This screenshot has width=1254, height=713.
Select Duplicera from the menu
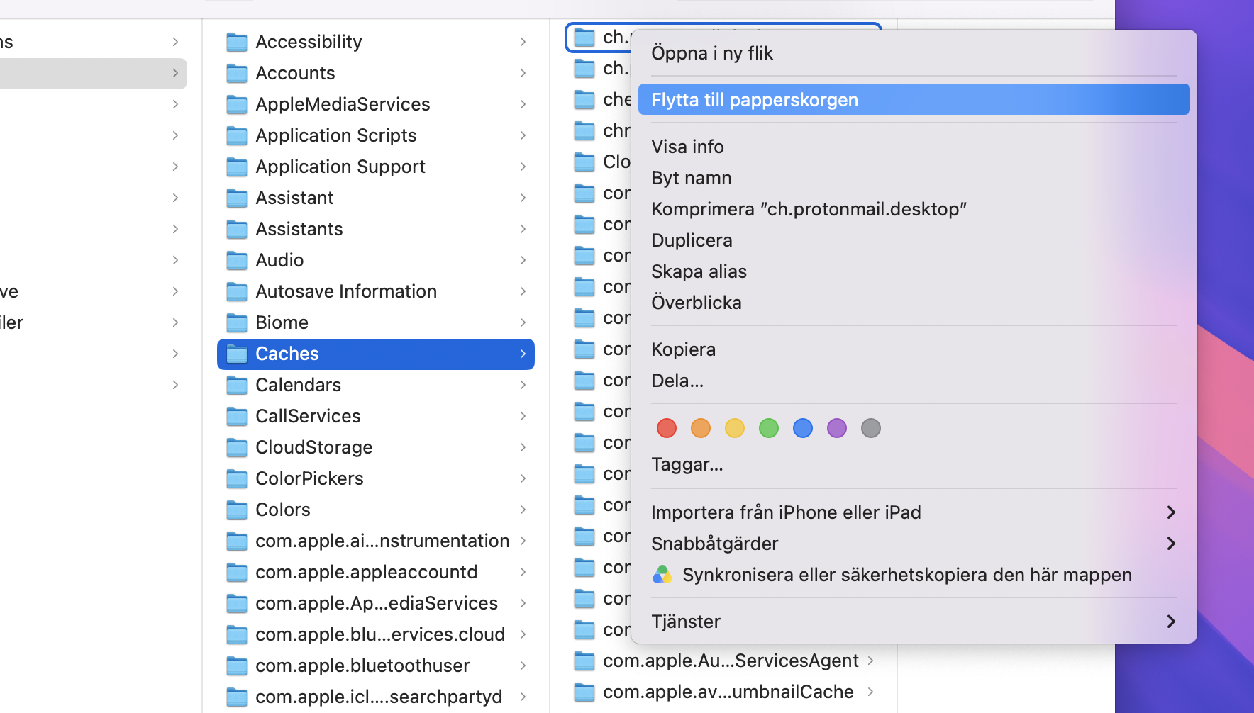pos(914,240)
